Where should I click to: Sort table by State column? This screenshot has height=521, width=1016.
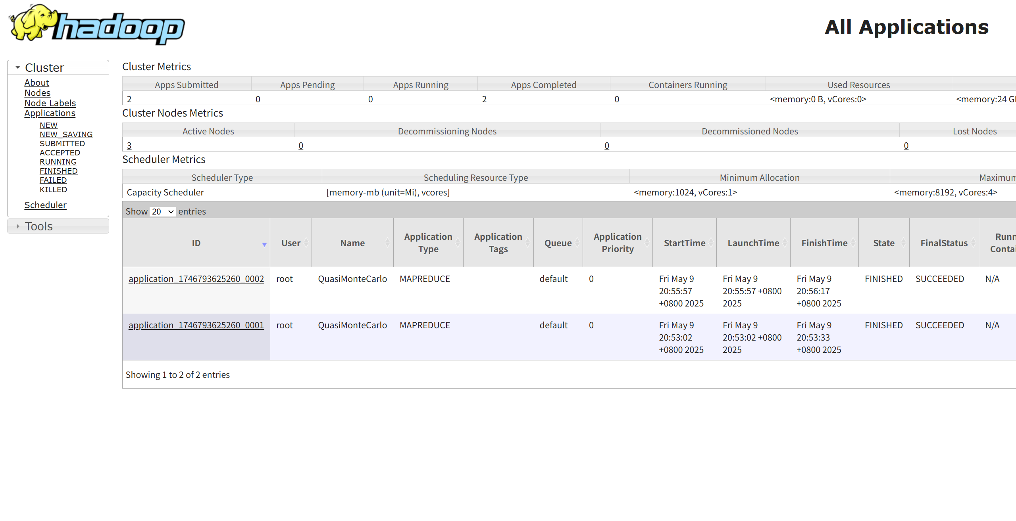(x=883, y=243)
